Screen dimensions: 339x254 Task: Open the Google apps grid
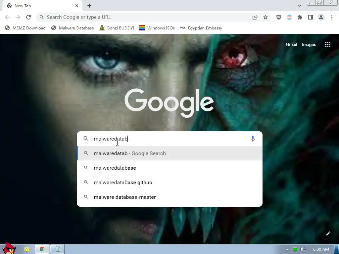click(327, 45)
